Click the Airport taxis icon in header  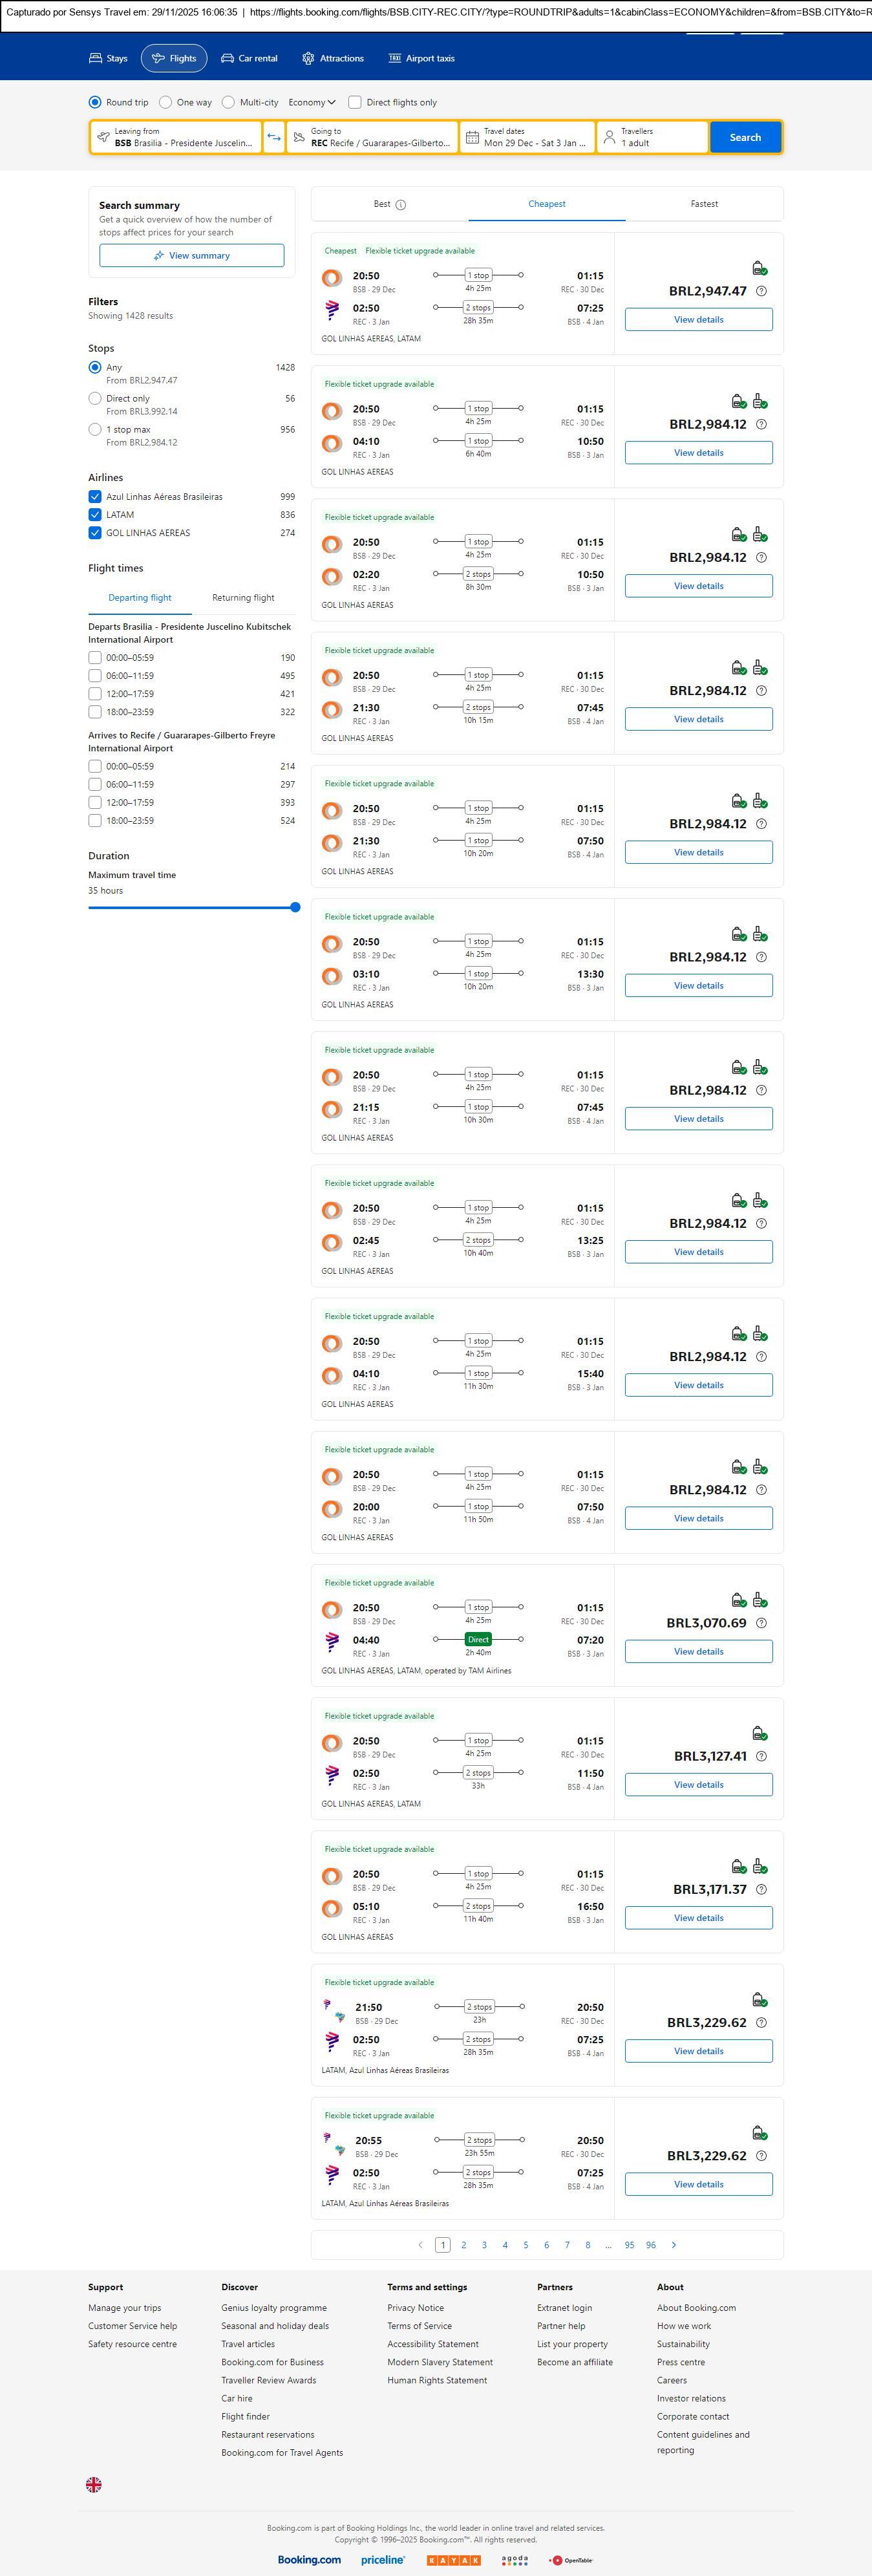coord(395,59)
